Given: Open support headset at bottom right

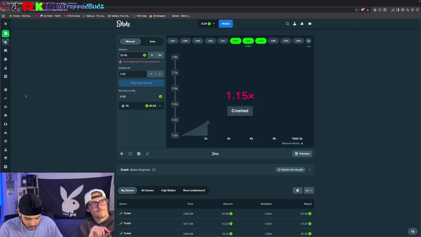Looking at the screenshot, I should (x=413, y=231).
